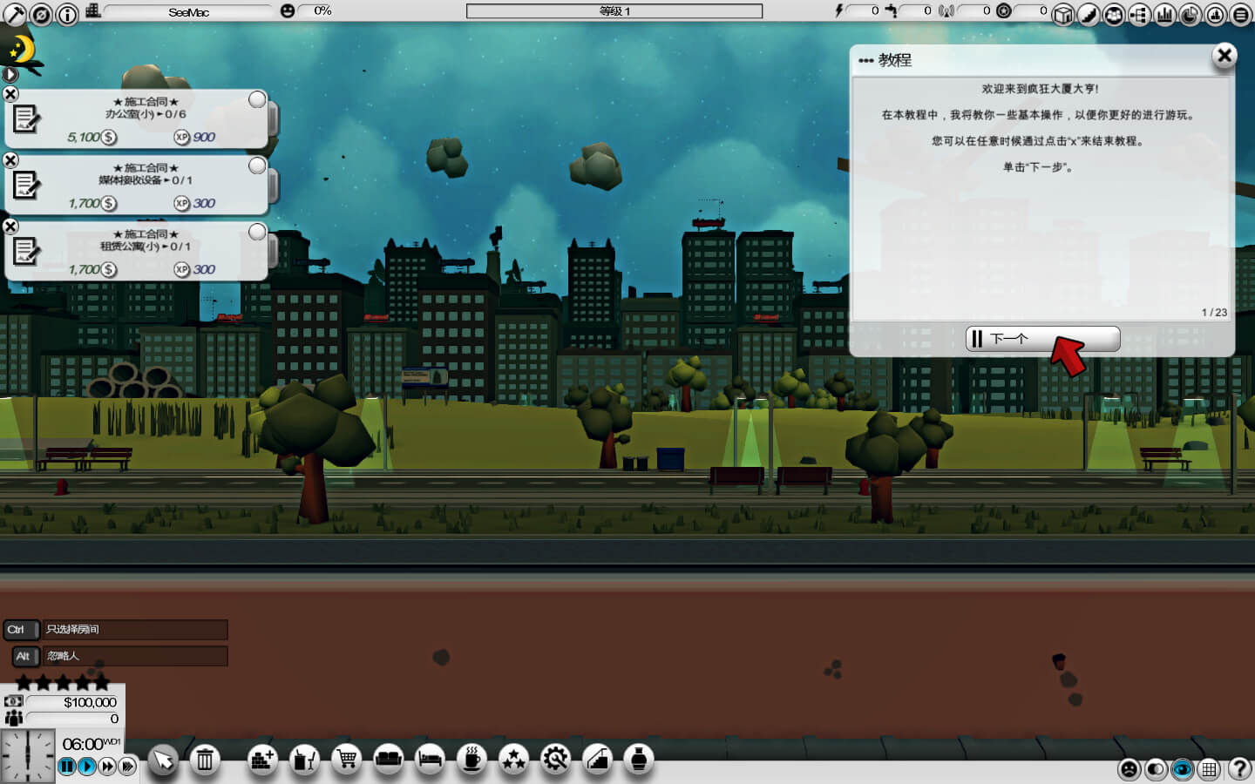Screen dimensions: 1255x784
Task: Open the shopping cart store category
Action: [x=346, y=760]
